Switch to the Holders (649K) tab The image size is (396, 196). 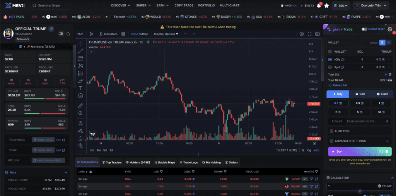pos(138,162)
